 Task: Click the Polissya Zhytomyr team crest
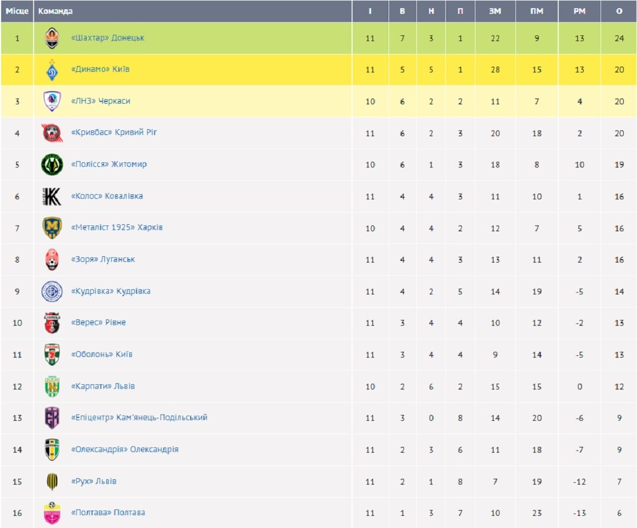pos(52,165)
